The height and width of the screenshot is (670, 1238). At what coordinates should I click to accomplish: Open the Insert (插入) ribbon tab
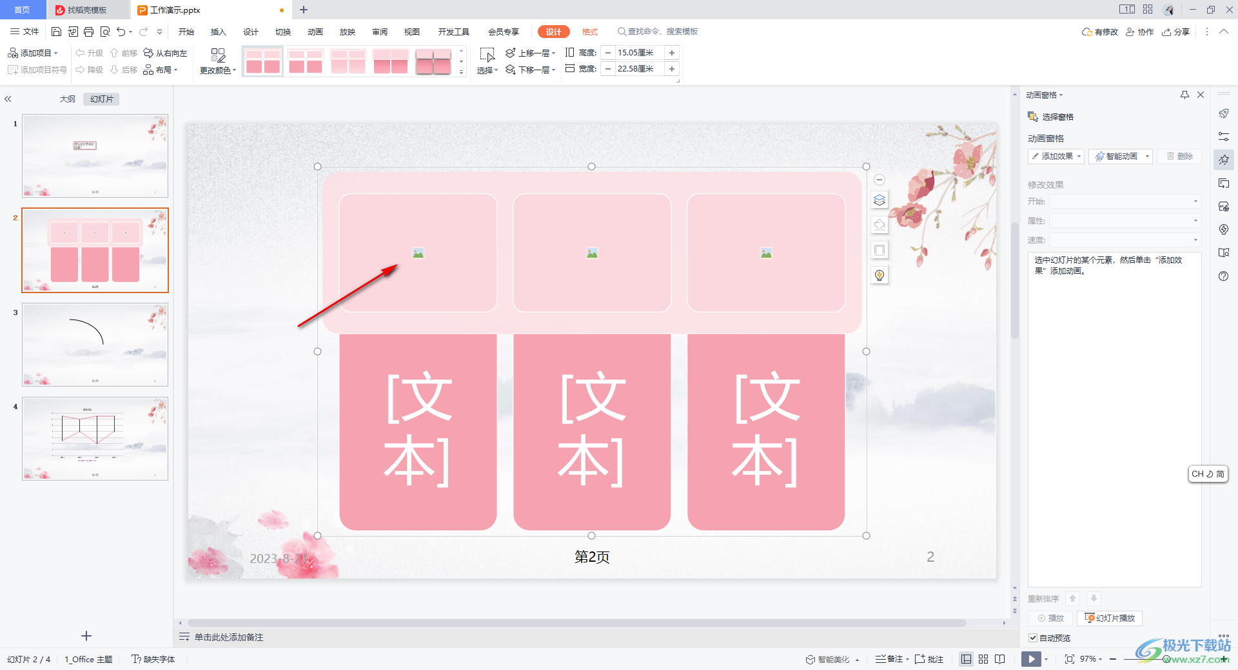pyautogui.click(x=219, y=32)
